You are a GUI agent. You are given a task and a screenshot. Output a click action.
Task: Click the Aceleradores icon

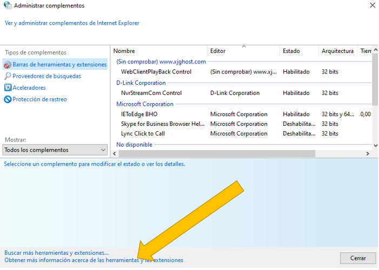8,87
